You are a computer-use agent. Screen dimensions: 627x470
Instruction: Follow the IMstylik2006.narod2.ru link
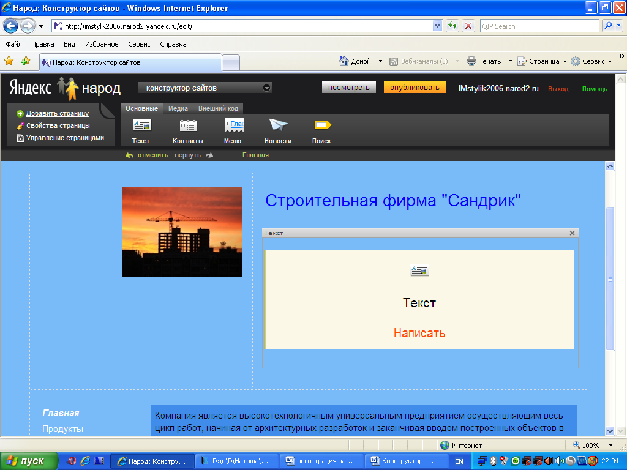pyautogui.click(x=498, y=88)
